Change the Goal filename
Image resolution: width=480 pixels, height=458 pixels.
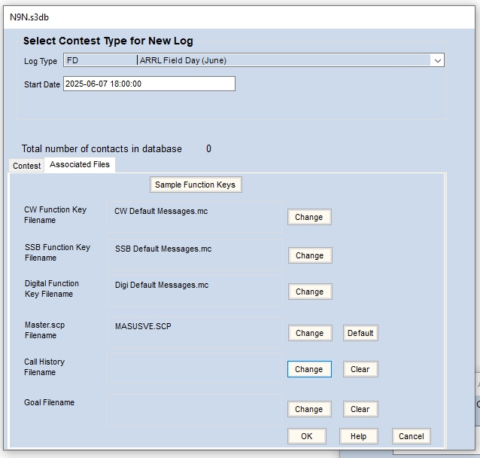point(308,409)
